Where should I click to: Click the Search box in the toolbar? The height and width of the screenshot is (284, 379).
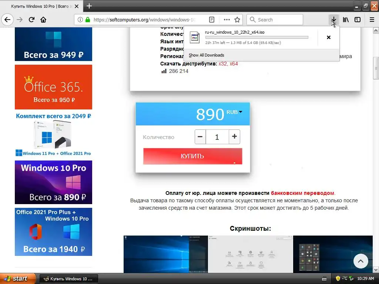[275, 20]
